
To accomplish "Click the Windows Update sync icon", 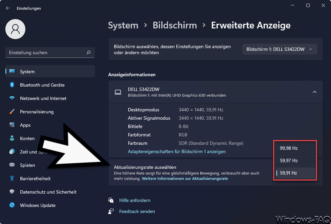I will pyautogui.click(x=12, y=205).
